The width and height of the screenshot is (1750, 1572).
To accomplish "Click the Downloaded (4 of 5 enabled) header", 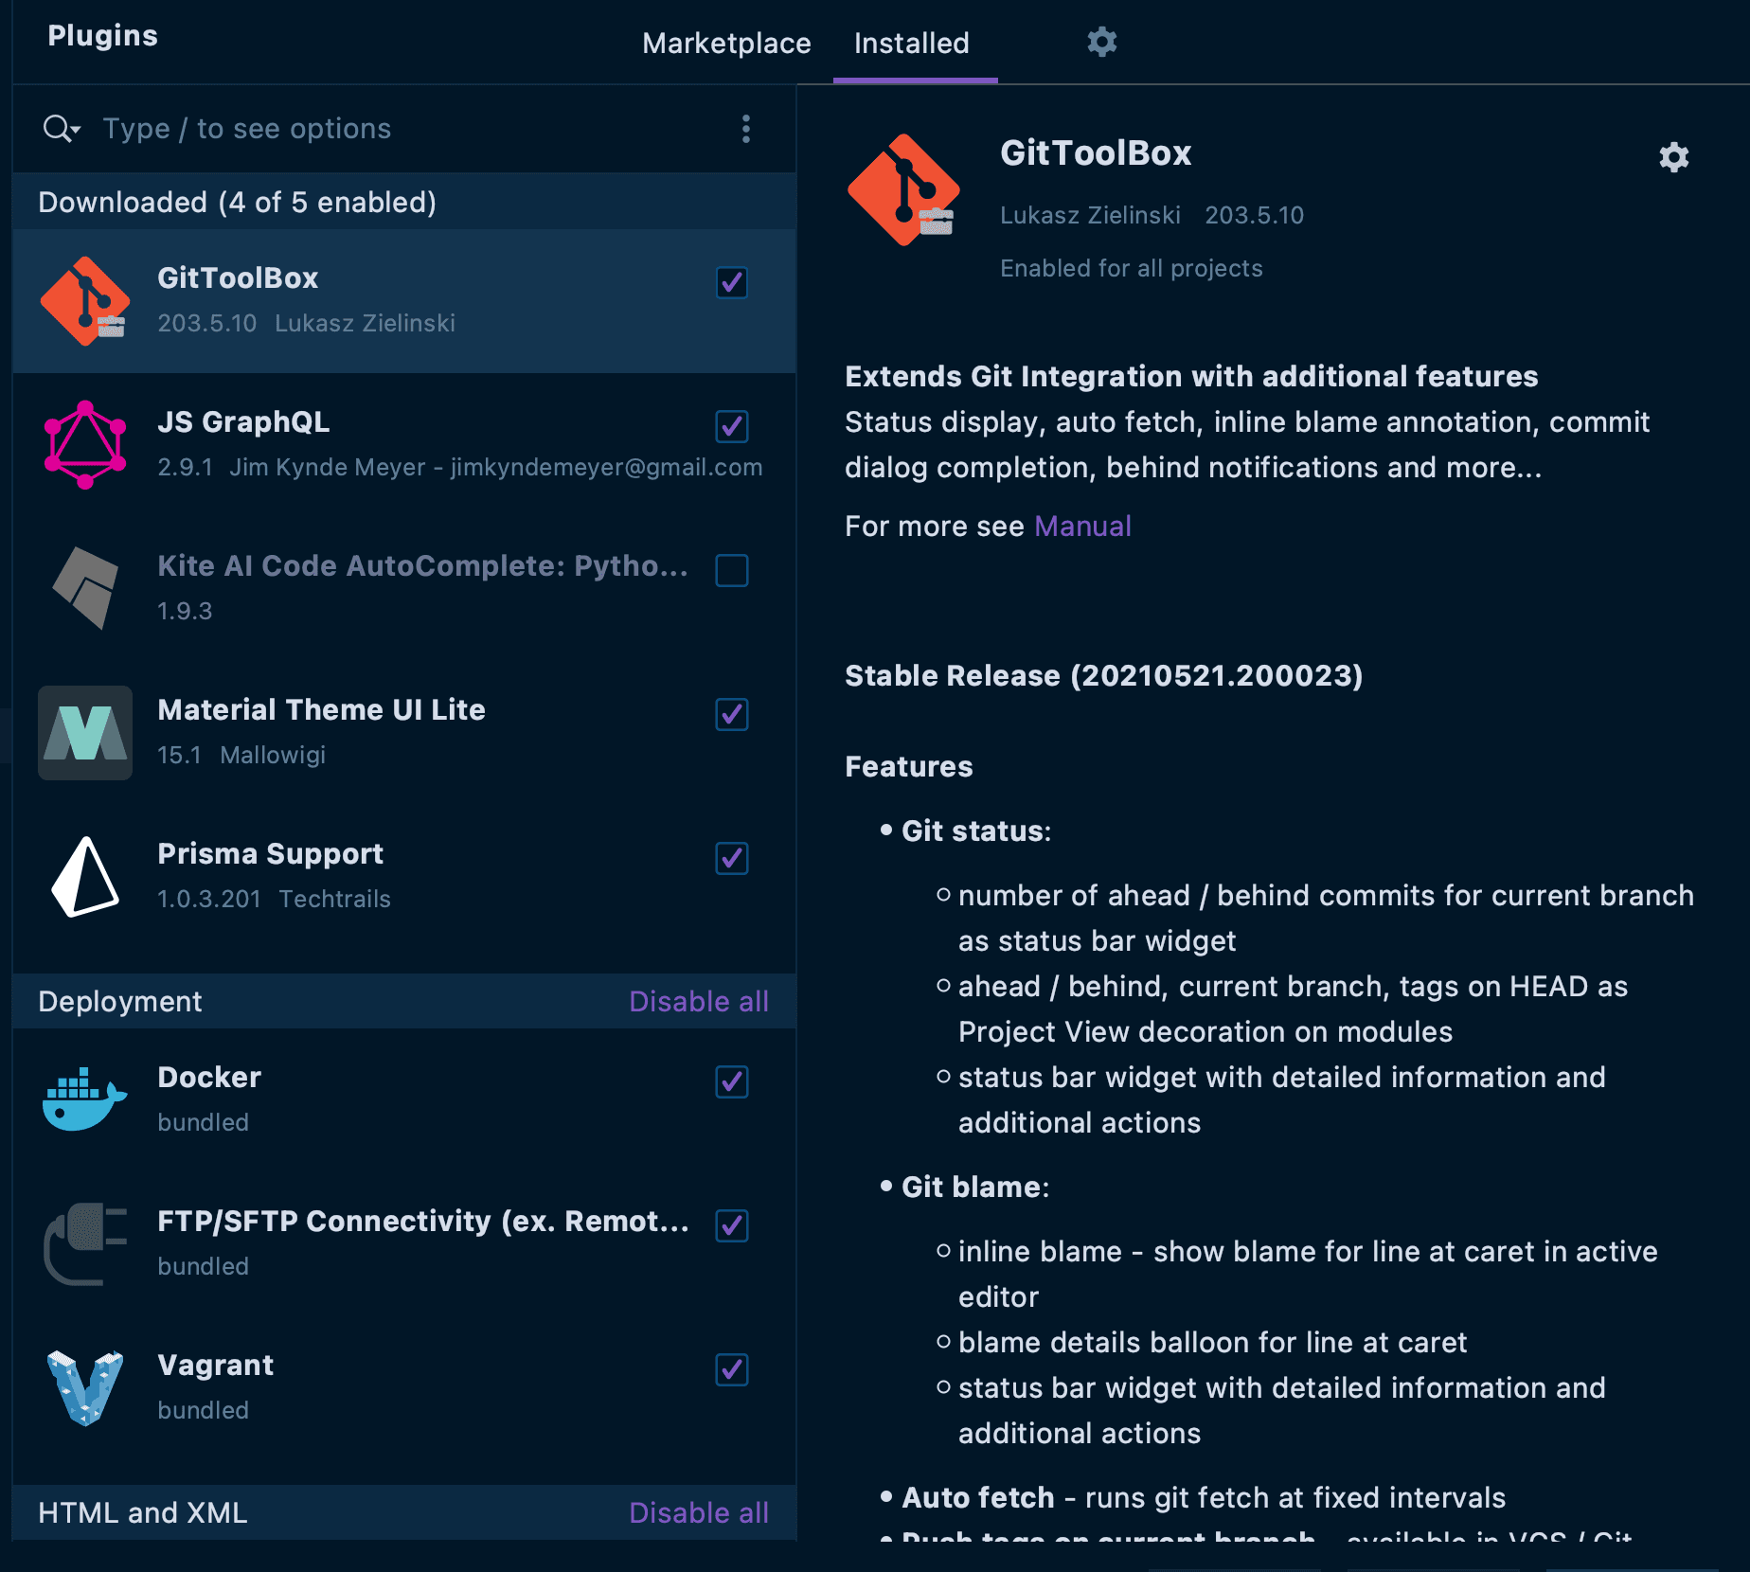I will click(237, 203).
